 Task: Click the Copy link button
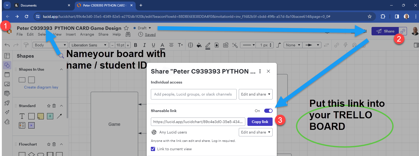(260, 122)
